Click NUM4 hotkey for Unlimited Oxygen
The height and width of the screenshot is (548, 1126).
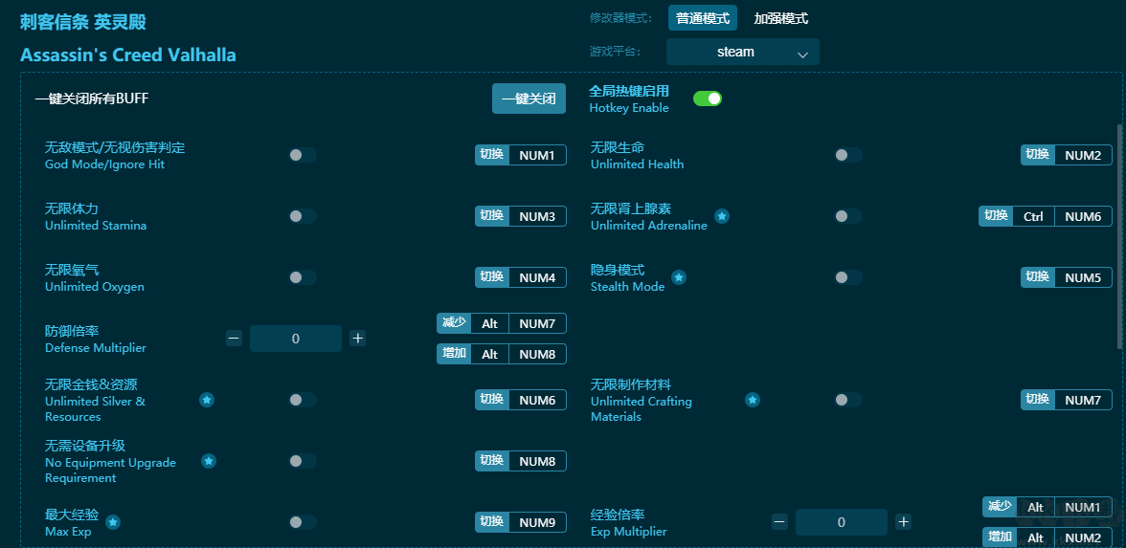(x=537, y=277)
